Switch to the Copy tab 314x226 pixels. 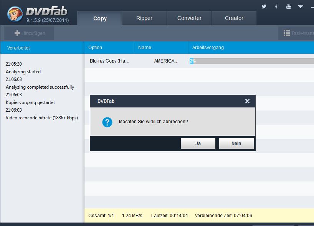click(100, 18)
